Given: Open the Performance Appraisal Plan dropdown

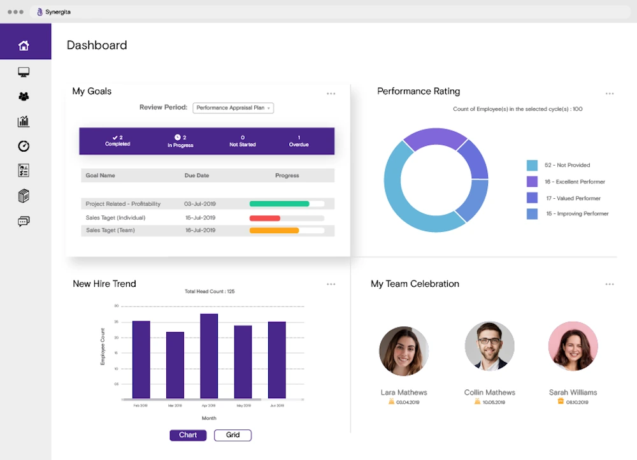Looking at the screenshot, I should coord(233,108).
